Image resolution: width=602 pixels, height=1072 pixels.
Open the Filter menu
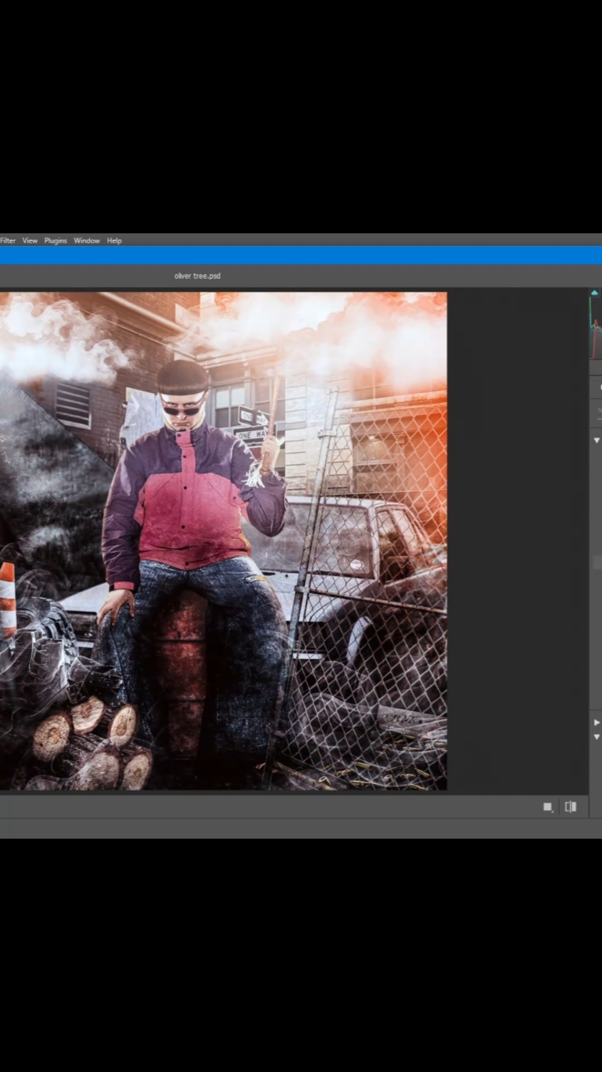pyautogui.click(x=7, y=240)
